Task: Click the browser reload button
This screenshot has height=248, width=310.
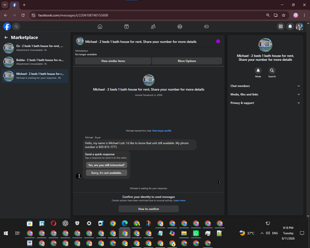Action: point(23,15)
